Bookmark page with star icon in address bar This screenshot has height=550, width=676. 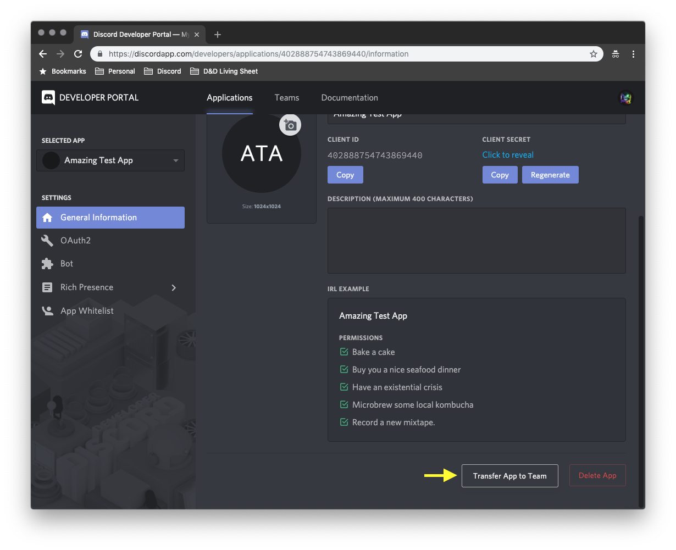[x=594, y=54]
